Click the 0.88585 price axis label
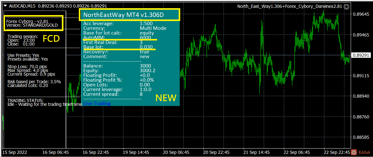The width and height of the screenshot is (373, 157). click(361, 137)
